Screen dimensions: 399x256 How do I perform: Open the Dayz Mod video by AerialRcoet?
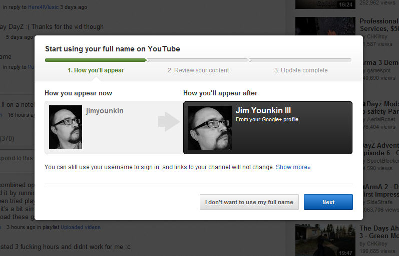(x=381, y=108)
